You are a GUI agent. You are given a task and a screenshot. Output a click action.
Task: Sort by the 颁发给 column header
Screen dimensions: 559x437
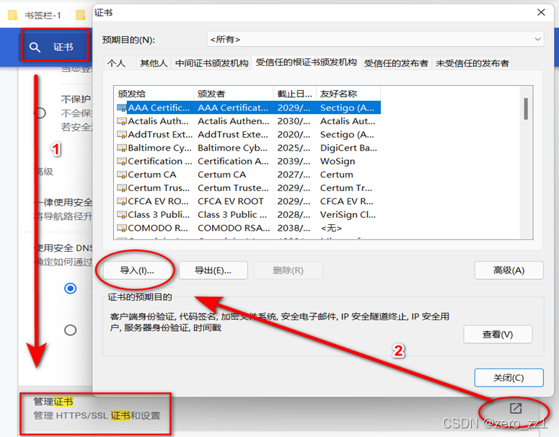(x=154, y=94)
